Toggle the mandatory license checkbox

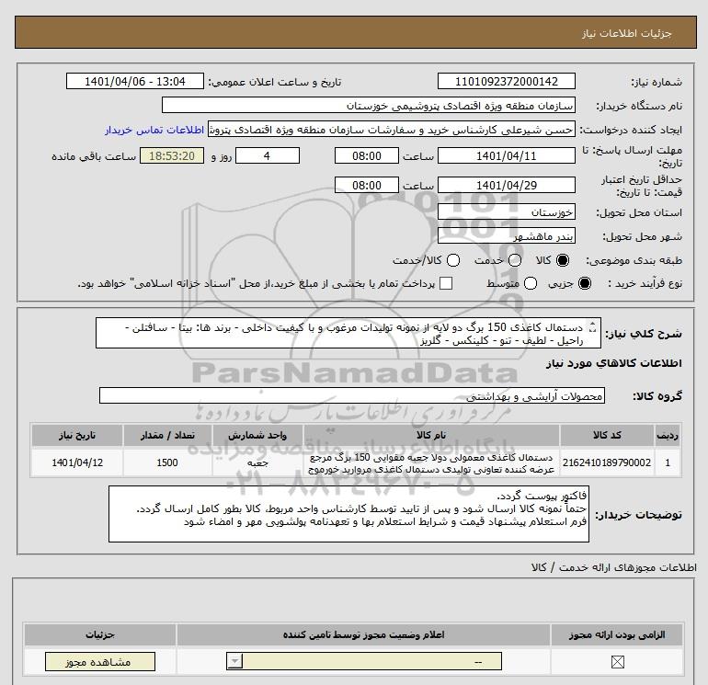click(617, 662)
